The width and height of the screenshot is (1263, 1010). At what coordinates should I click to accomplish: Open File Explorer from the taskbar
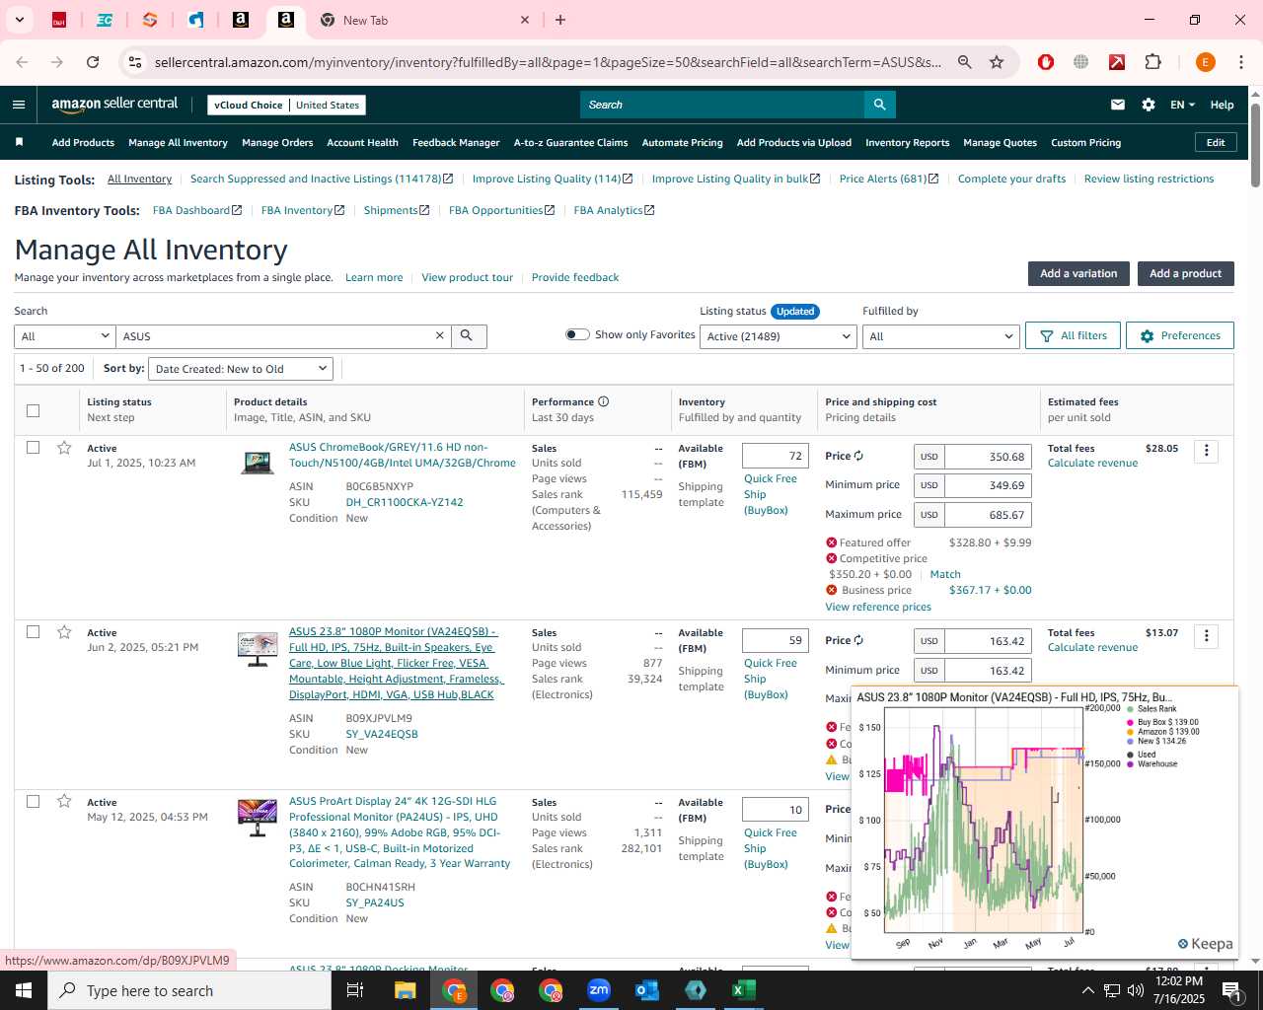coord(405,990)
